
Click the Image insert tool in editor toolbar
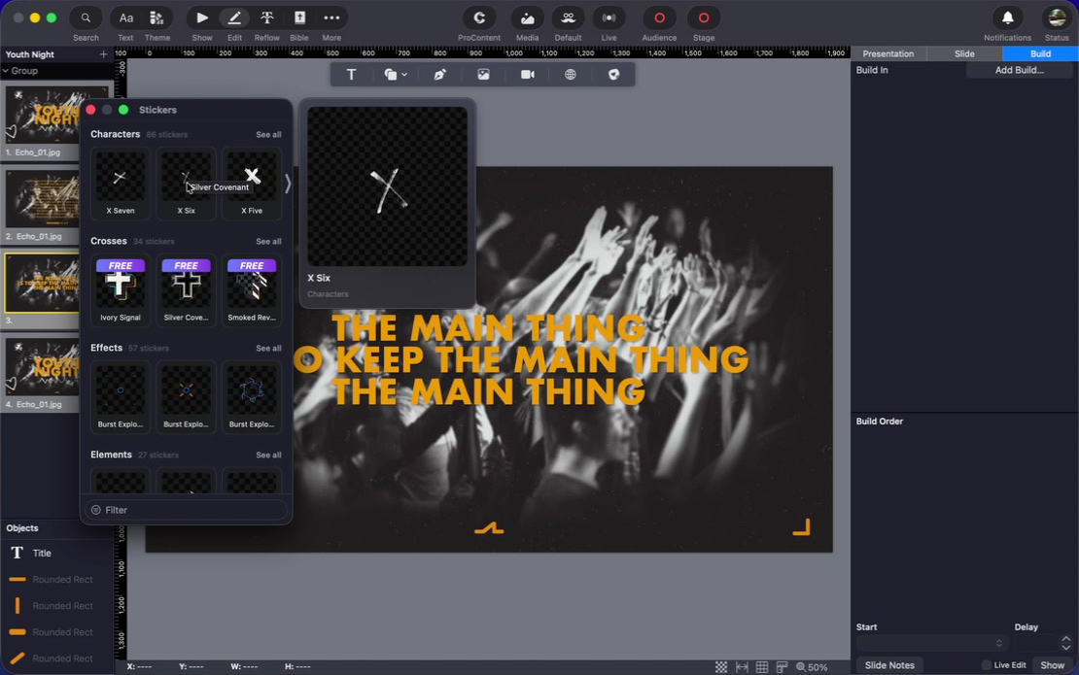pos(484,74)
